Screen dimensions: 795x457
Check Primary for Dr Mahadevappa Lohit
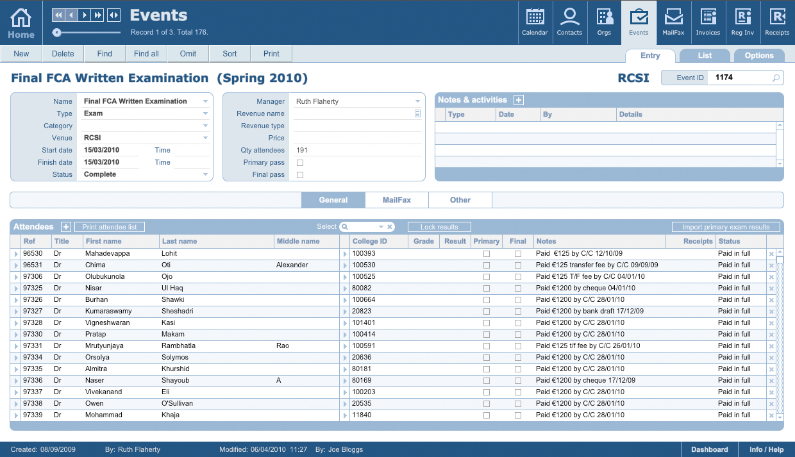pos(487,254)
